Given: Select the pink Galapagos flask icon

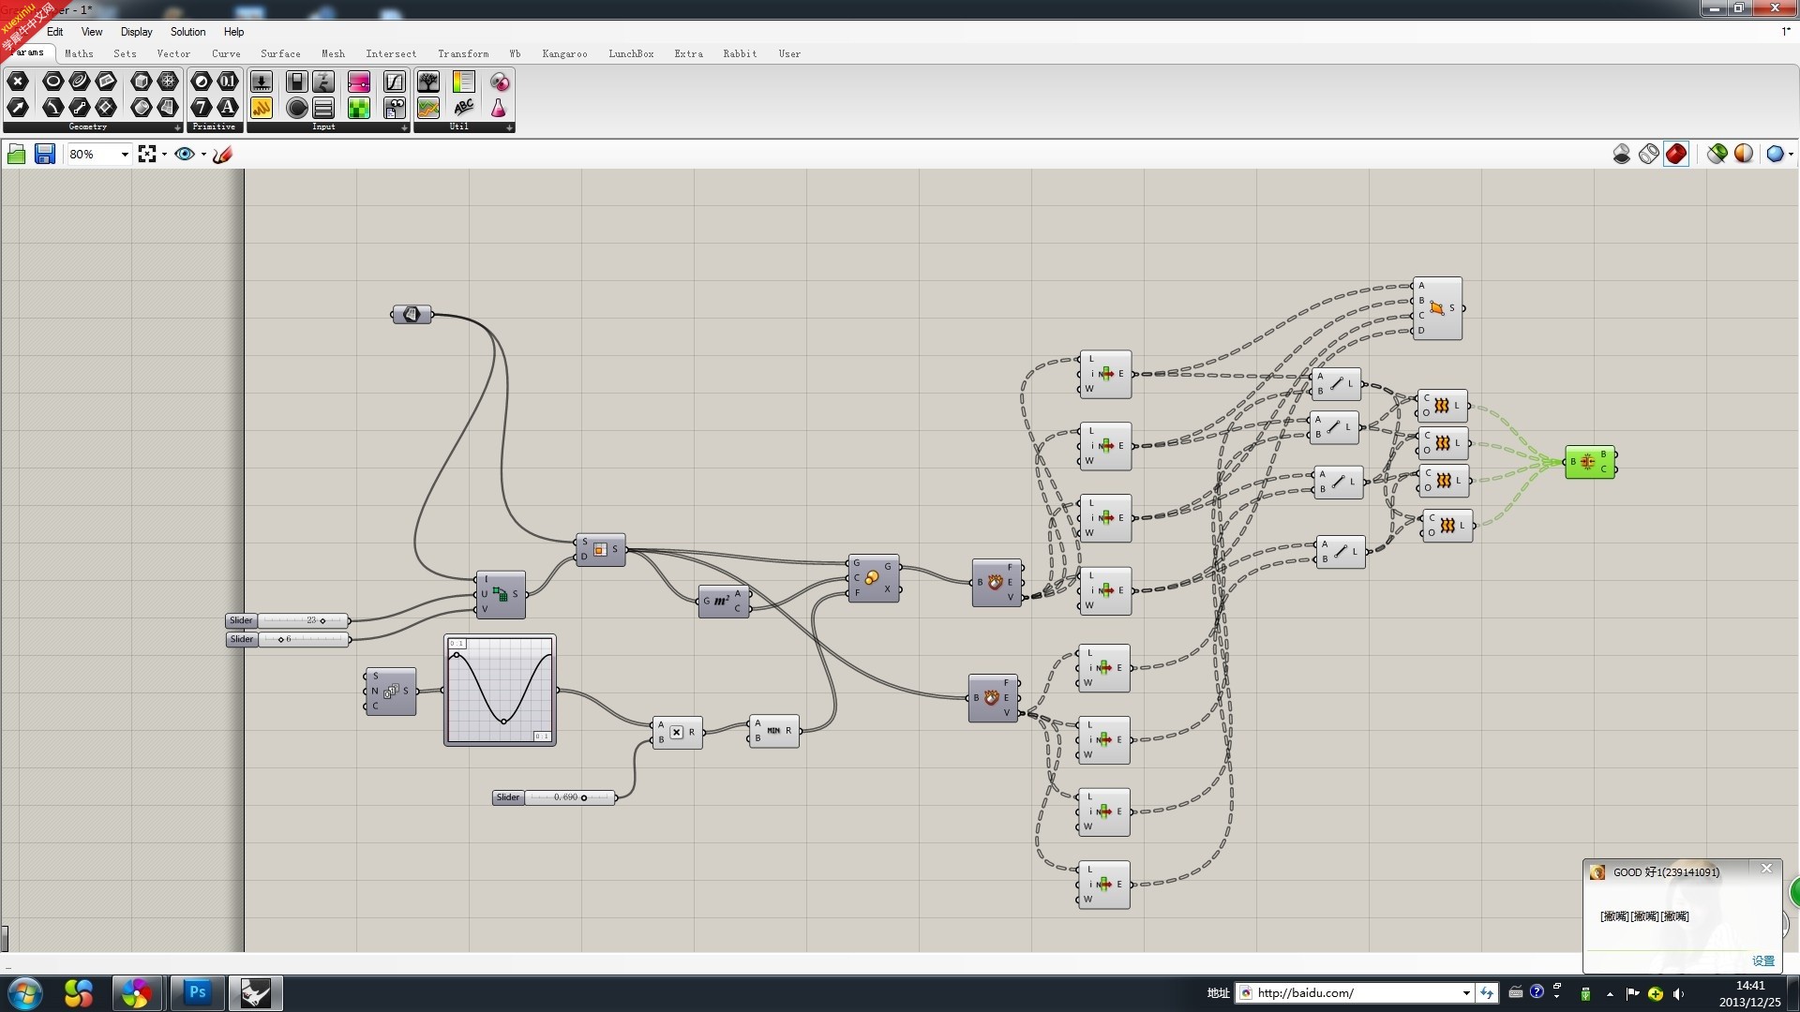Looking at the screenshot, I should [499, 108].
